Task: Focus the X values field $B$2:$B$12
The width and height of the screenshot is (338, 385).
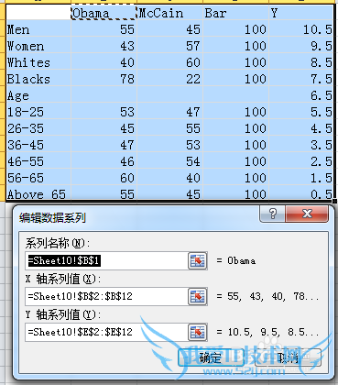Action: click(106, 296)
